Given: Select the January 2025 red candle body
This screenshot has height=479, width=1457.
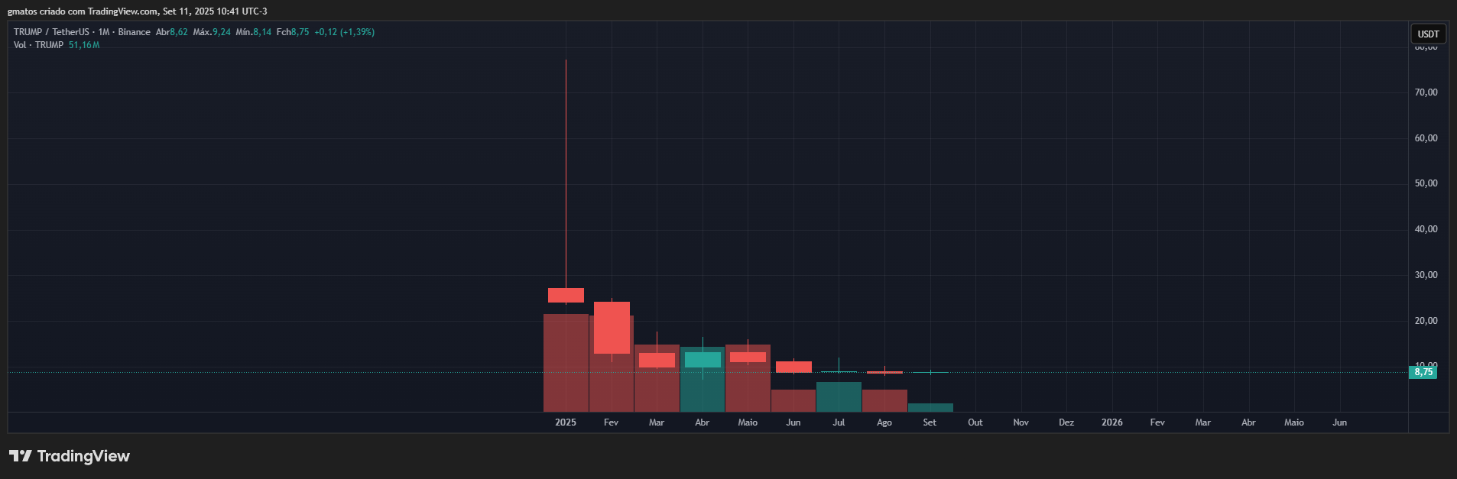Looking at the screenshot, I should pyautogui.click(x=566, y=295).
